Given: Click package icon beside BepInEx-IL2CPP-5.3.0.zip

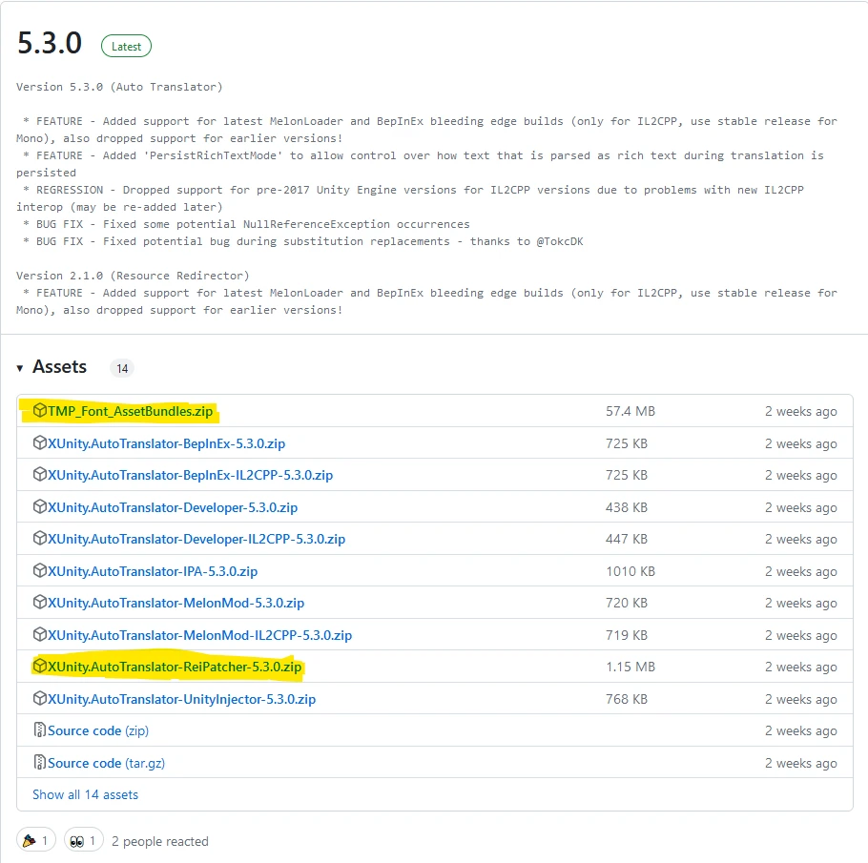Looking at the screenshot, I should 40,474.
